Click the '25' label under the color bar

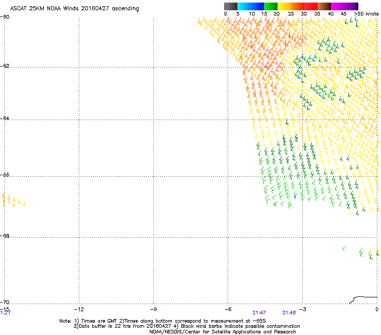[291, 14]
